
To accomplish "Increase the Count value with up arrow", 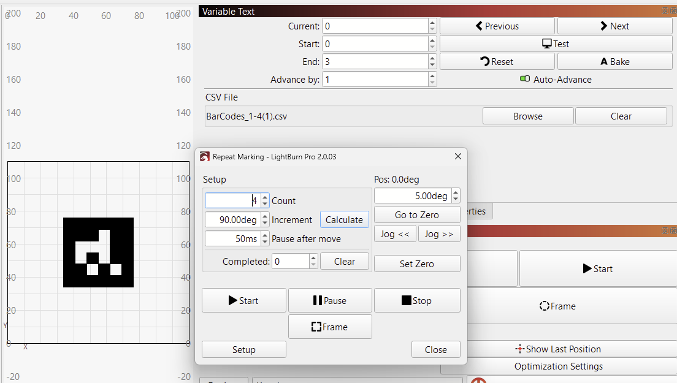I will (x=265, y=197).
